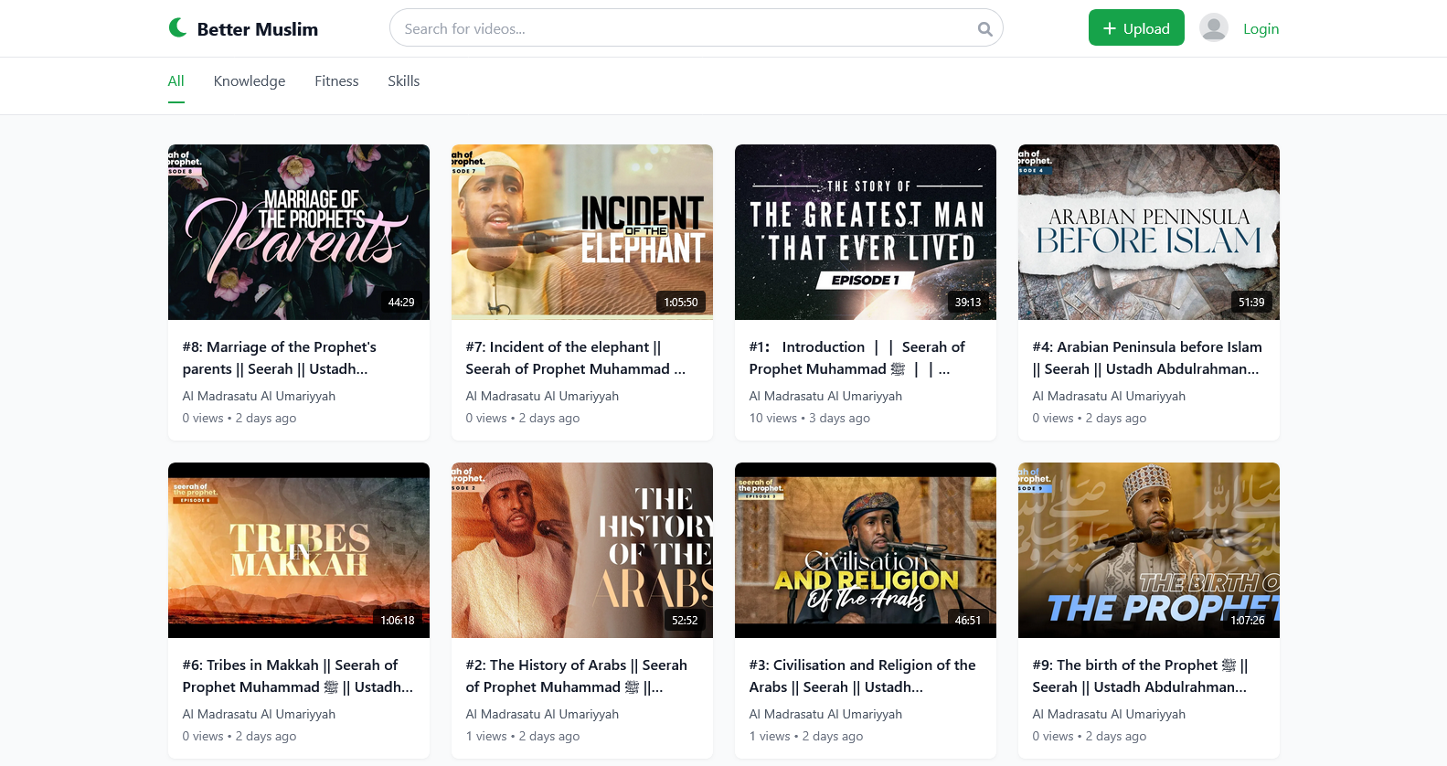Viewport: 1447px width, 766px height.
Task: Open The Greatest Man That Ever Lived thumbnail
Action: click(866, 232)
